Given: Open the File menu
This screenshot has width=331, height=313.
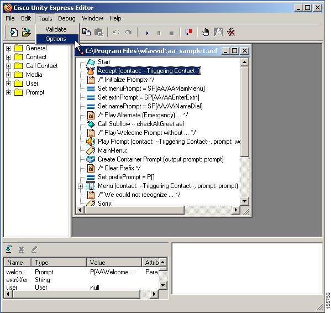Looking at the screenshot, I should point(10,18).
